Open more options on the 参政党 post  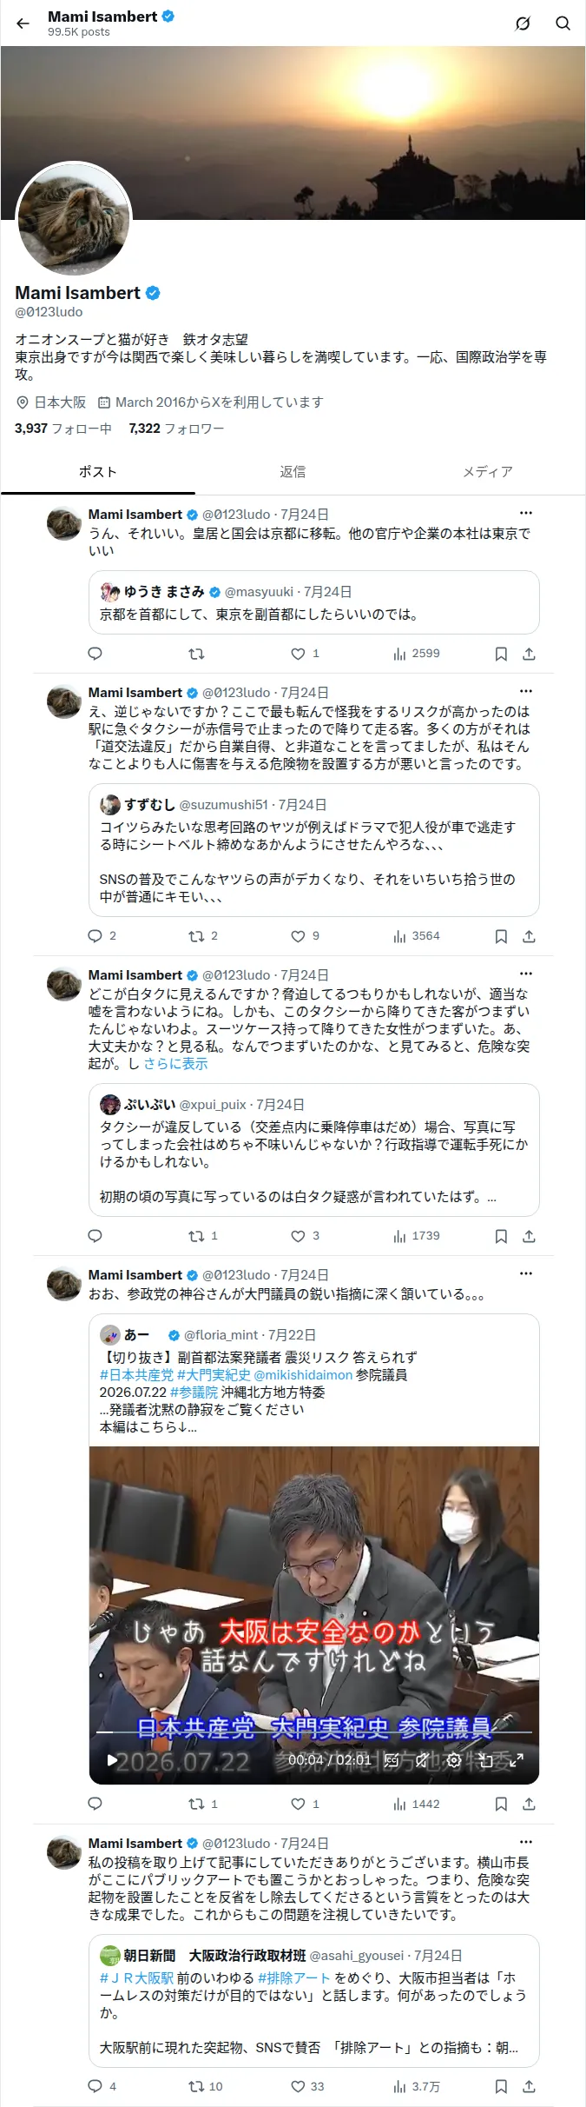[526, 1273]
